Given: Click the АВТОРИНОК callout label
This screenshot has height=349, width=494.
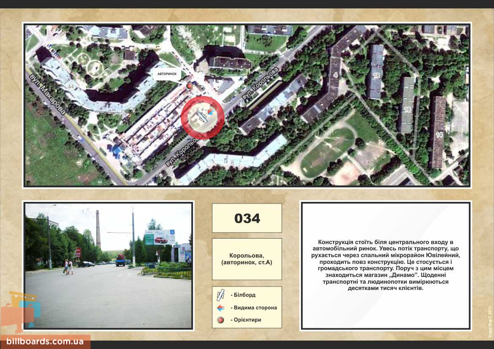Looking at the screenshot, I should (167, 74).
